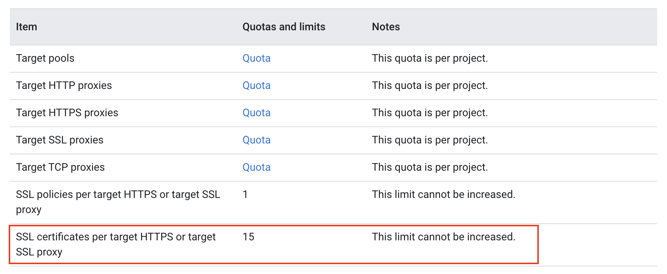Click the Item column header
The image size is (667, 274).
(x=26, y=27)
